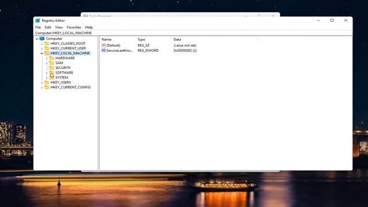Expand the SYSTEM subkey
The image size is (368, 207).
47,78
